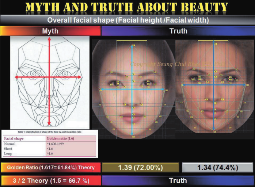
Task: Select the 'Long' table row label
Action: 8,153
